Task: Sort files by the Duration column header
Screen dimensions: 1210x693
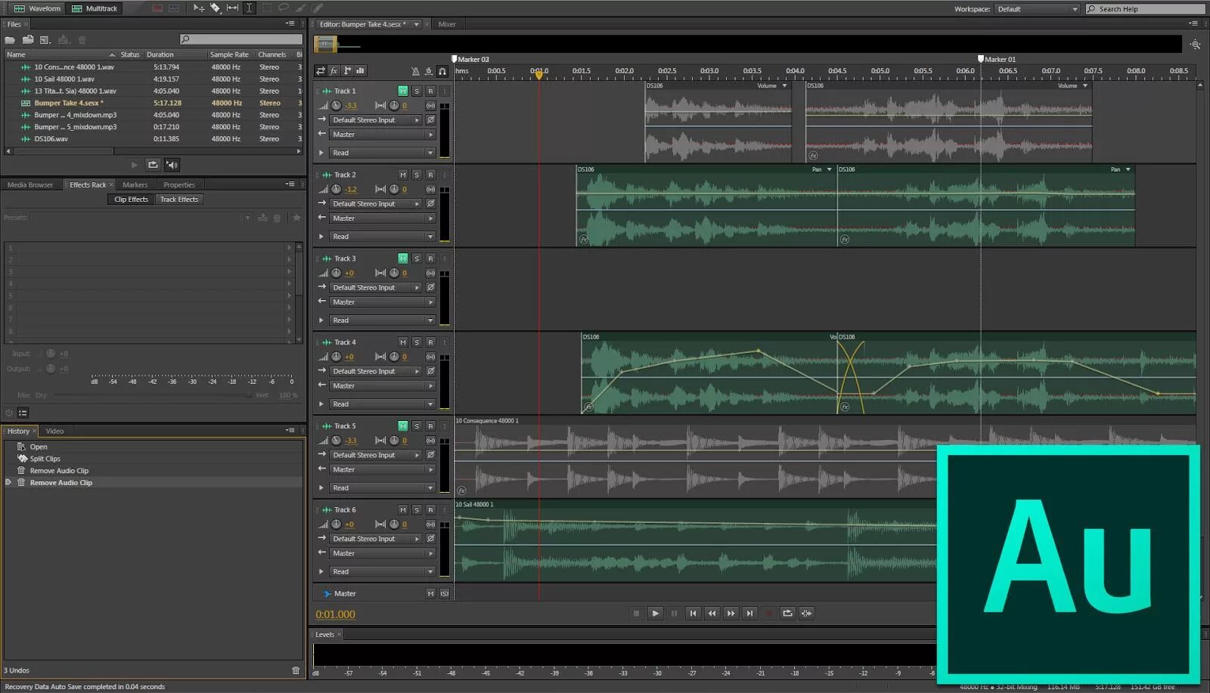Action: pos(175,54)
